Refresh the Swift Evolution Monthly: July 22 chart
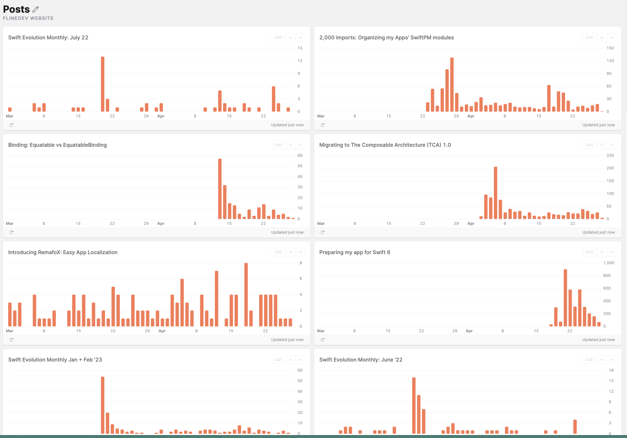The height and width of the screenshot is (438, 627). tap(11, 125)
